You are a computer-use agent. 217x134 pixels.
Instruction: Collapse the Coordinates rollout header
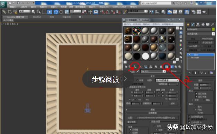pyautogui.click(x=153, y=76)
